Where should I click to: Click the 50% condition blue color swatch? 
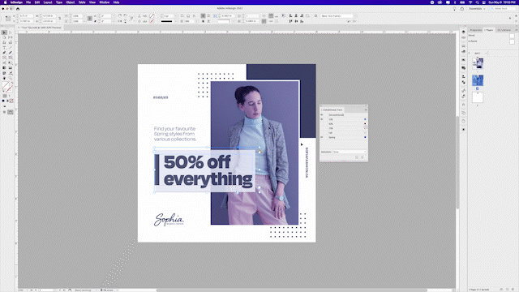point(365,119)
